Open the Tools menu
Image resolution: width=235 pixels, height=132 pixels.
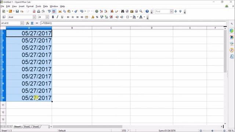pyautogui.click(x=38, y=6)
